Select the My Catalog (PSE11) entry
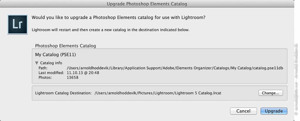Image resolution: width=300 pixels, height=121 pixels. coord(55,55)
